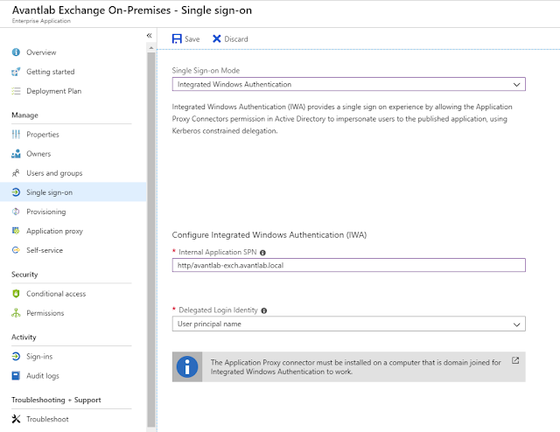This screenshot has width=560, height=432.
Task: Click the Single sign-on arrow icon
Action: 16,192
